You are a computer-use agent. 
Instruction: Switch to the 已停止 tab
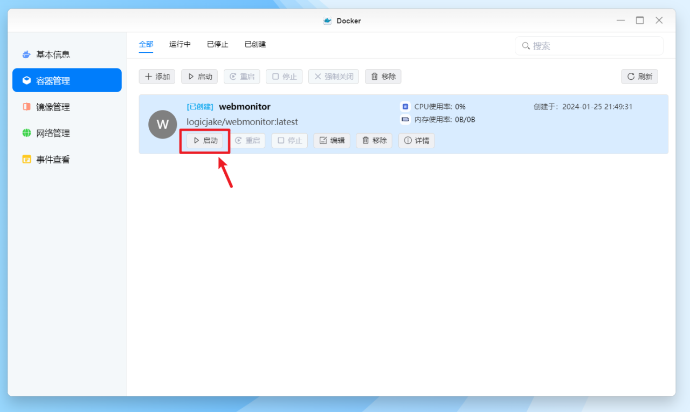point(217,44)
